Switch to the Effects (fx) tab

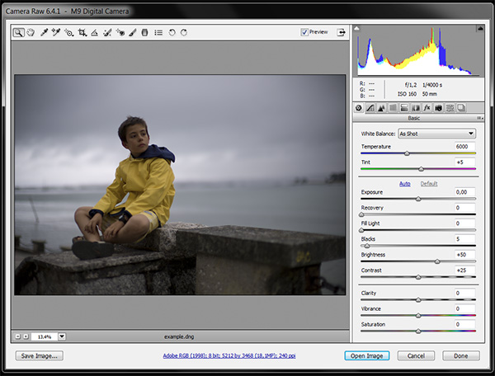pos(427,107)
